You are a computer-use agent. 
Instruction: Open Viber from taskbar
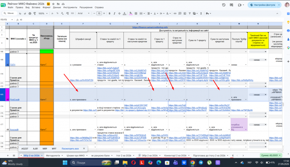pos(218,162)
